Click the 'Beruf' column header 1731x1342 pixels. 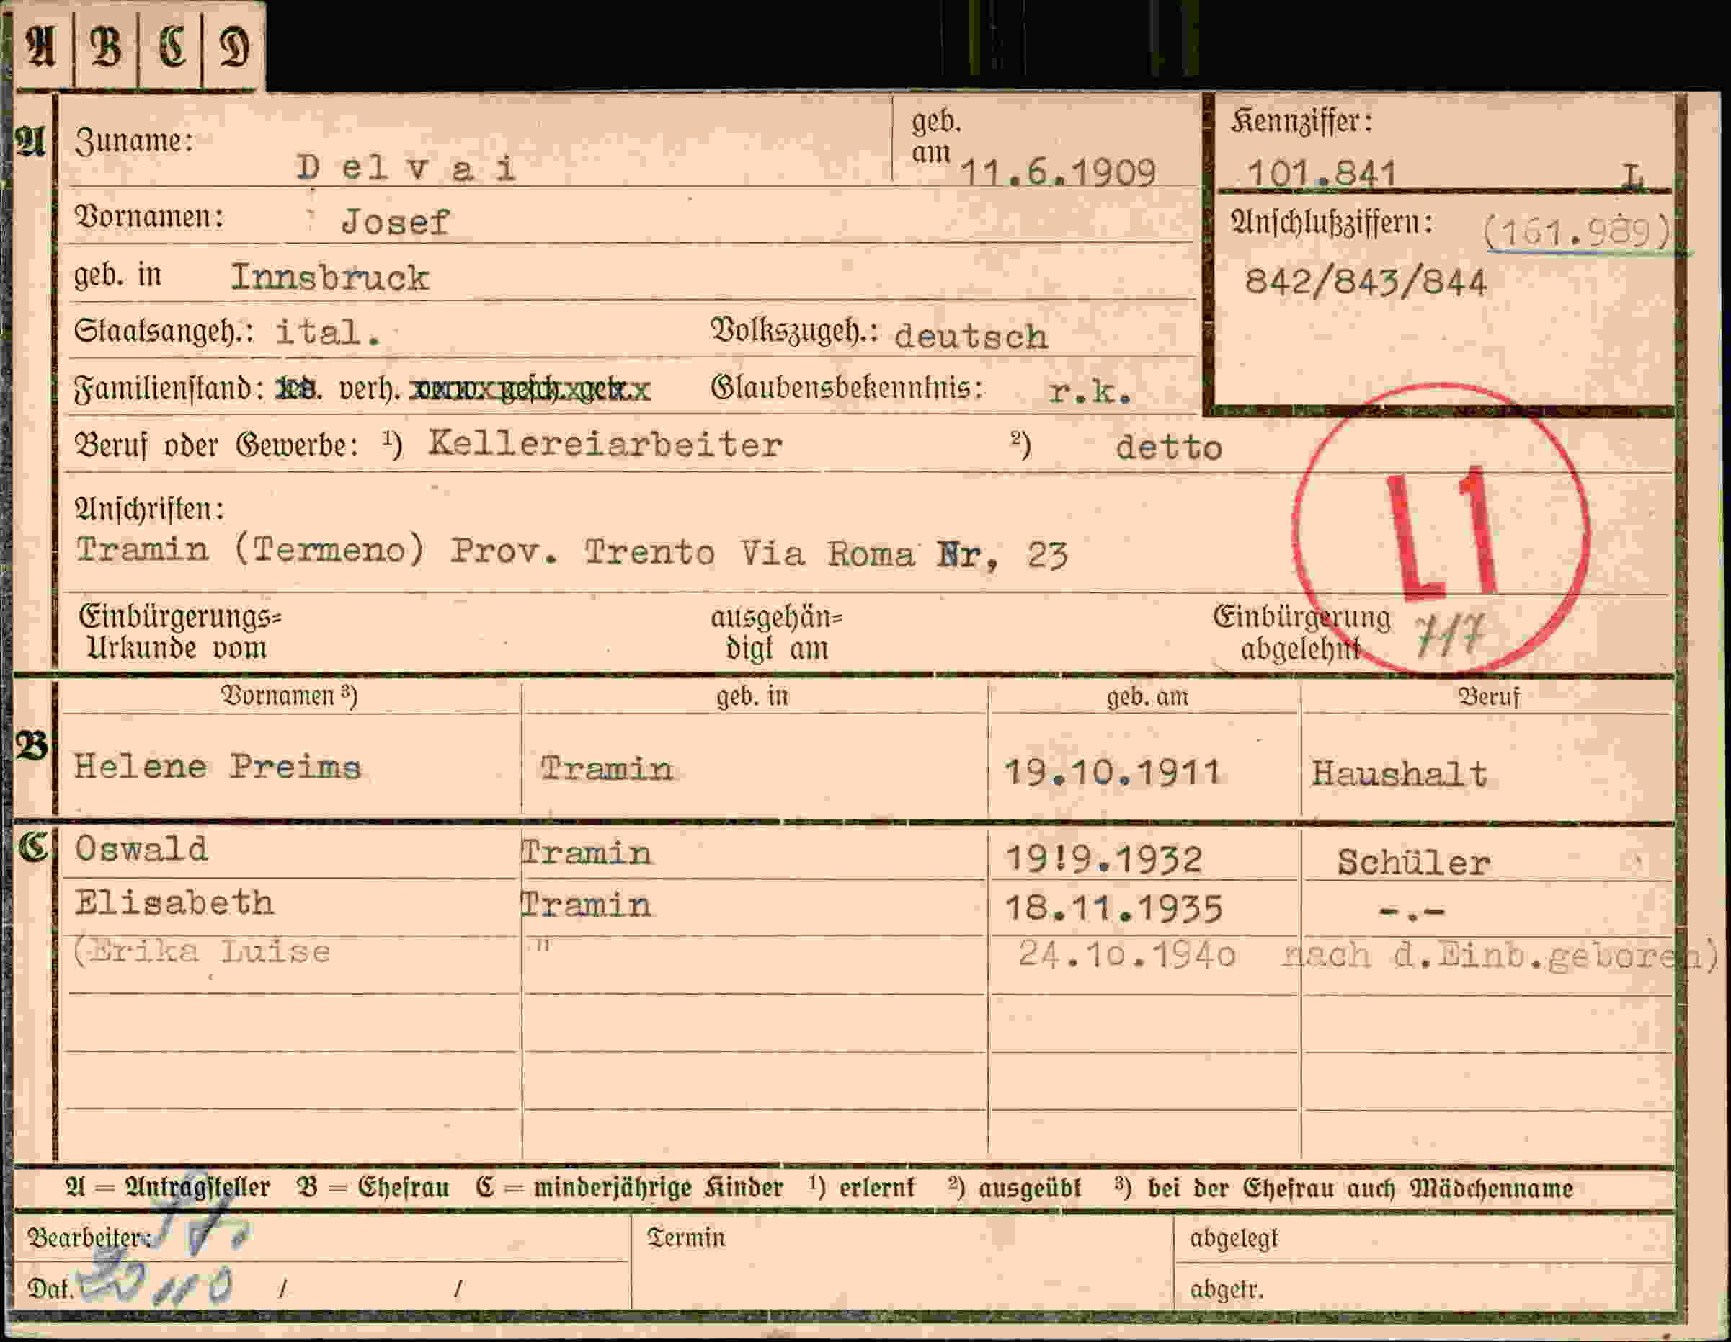point(1488,697)
